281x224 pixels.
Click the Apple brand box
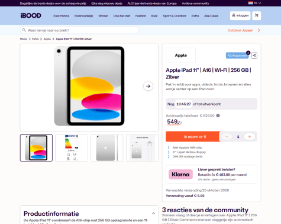coord(181,55)
